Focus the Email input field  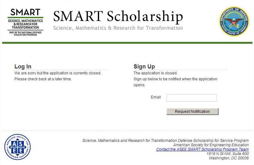click(191, 98)
